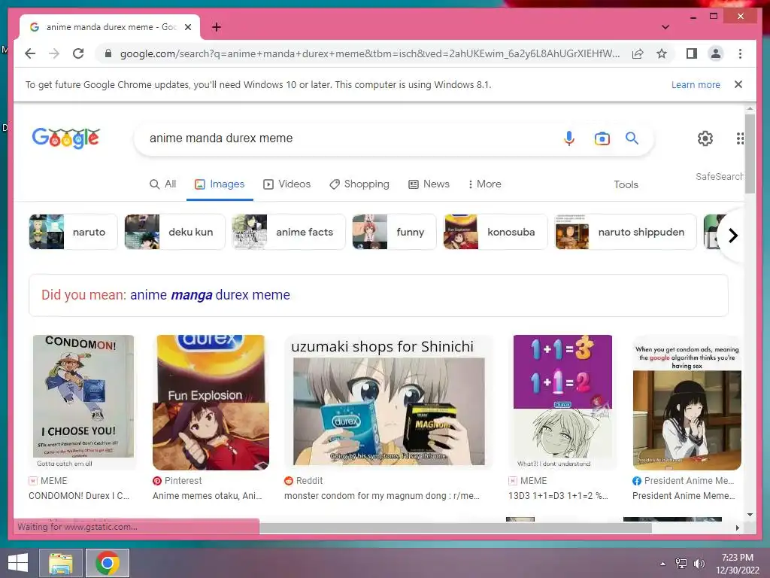Viewport: 770px width, 578px height.
Task: Open File Explorer from taskbar
Action: [60, 563]
